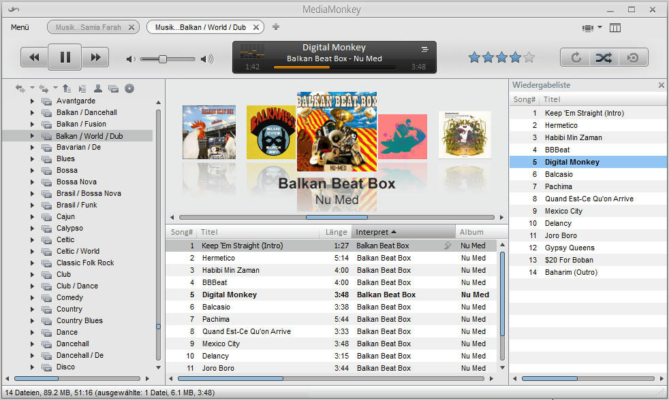
Task: Click the Song# header in Wiedergabeliste
Action: tap(524, 100)
